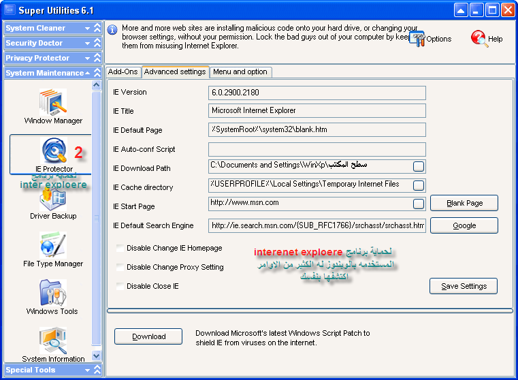
Task: Click the sidebar vertical scrollbar thumb
Action: tap(97, 218)
